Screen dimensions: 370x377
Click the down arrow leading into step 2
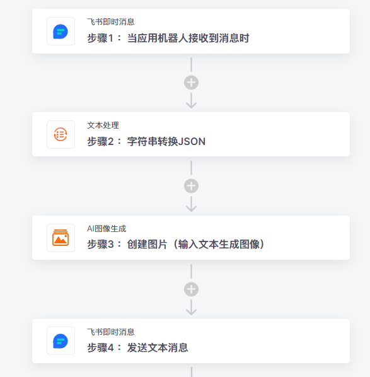click(192, 101)
